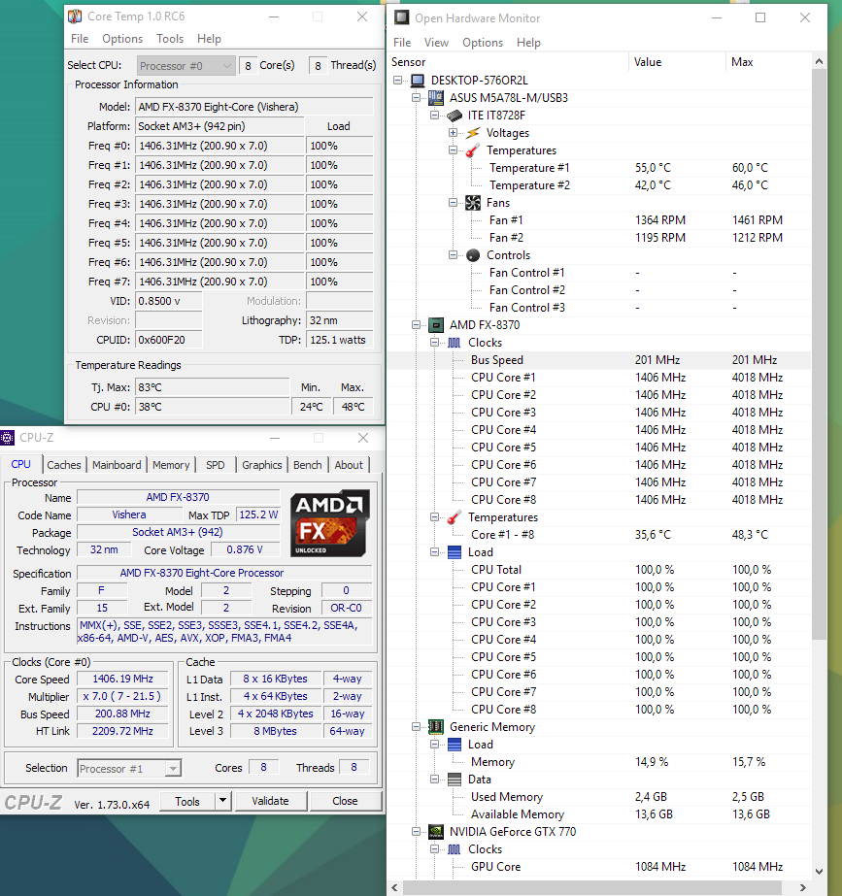This screenshot has width=842, height=896.
Task: Collapse the NVIDIA GeForce GTX 770 node
Action: [x=416, y=832]
